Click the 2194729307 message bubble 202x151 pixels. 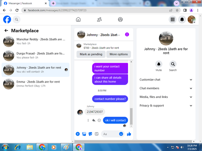coord(95,112)
